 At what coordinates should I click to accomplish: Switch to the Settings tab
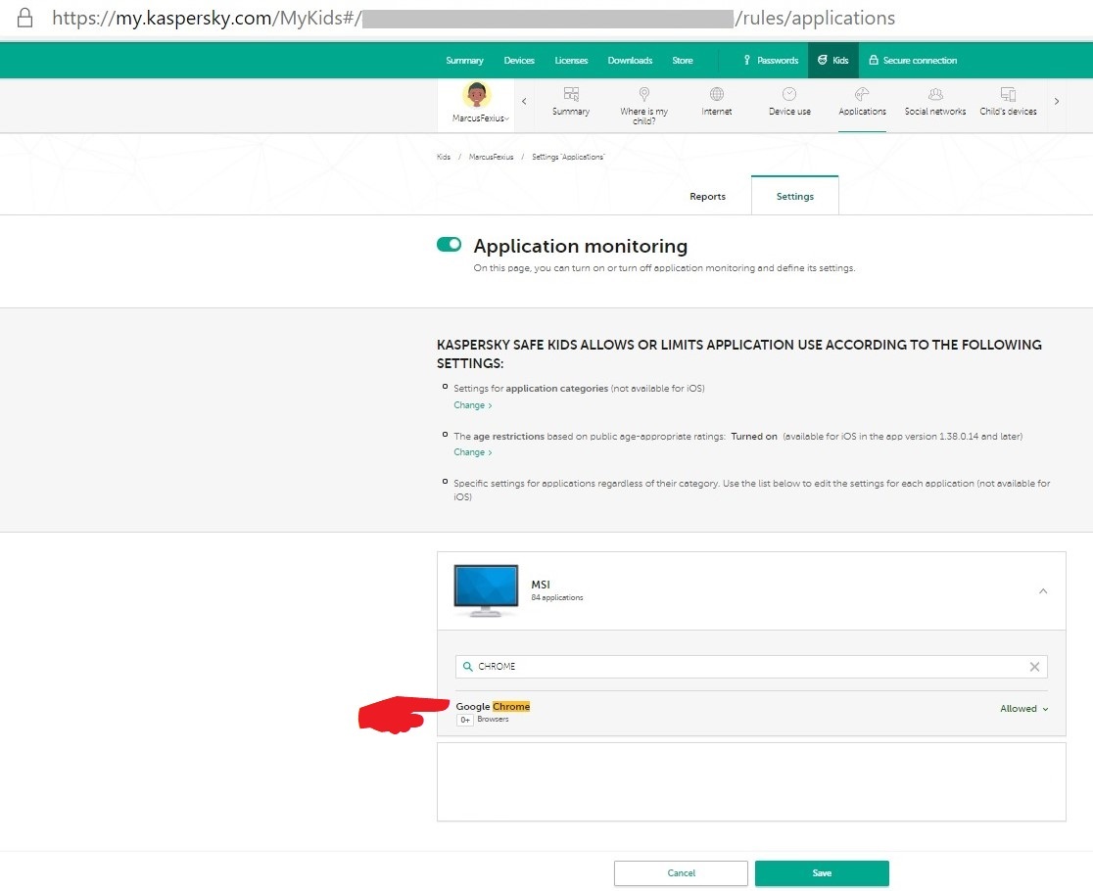click(x=794, y=197)
